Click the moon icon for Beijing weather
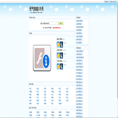This screenshot has width=118, height=118. click(x=62, y=45)
